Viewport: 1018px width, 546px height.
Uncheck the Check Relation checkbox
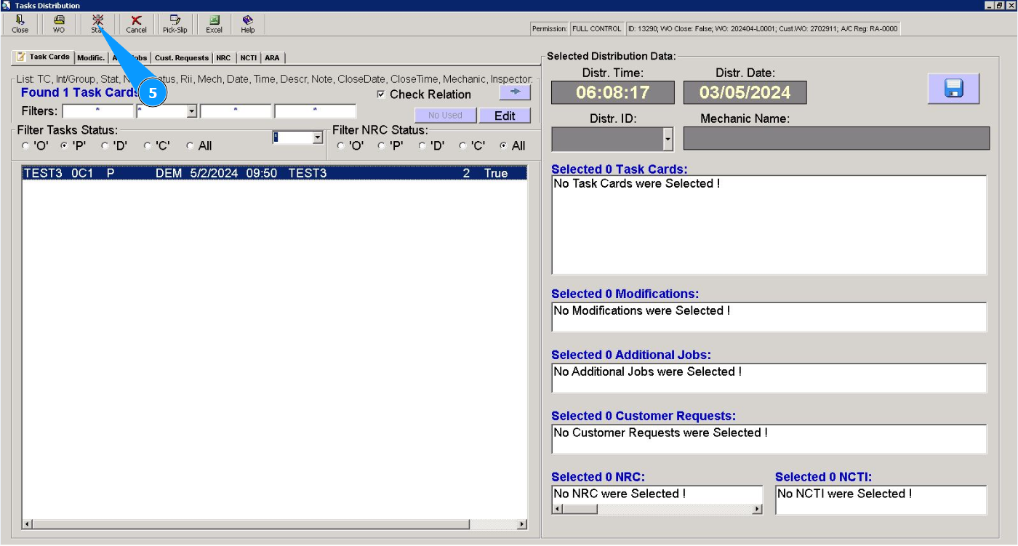381,95
